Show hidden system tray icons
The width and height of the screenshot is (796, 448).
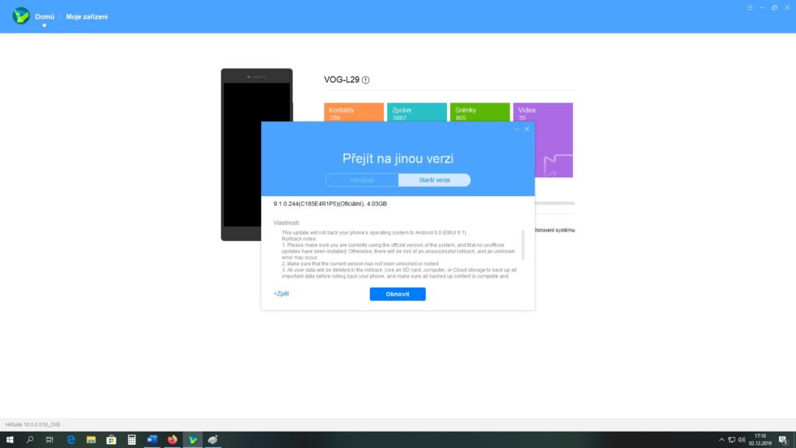pos(721,440)
